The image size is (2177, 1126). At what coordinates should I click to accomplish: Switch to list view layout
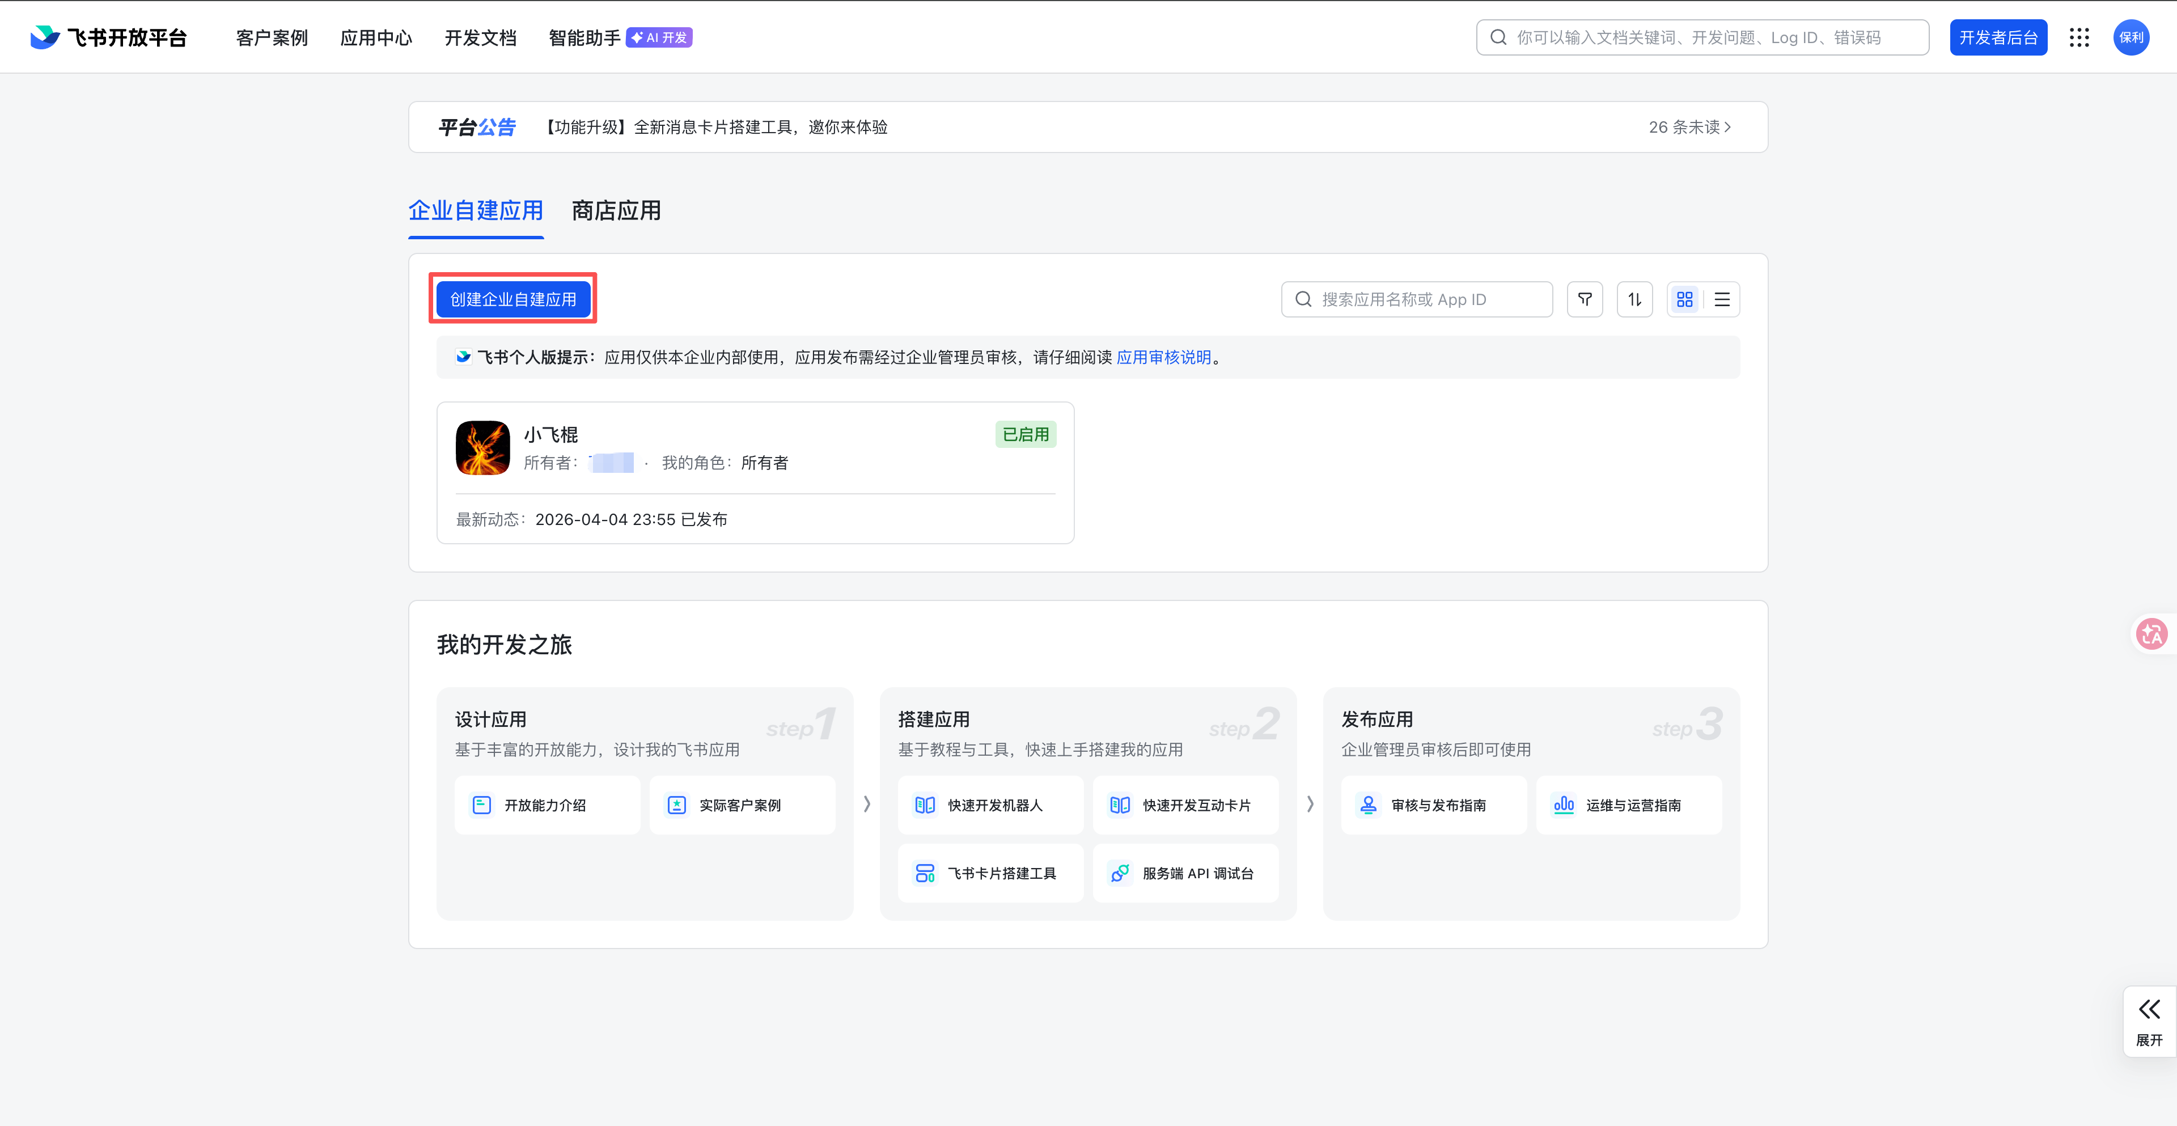tap(1722, 299)
